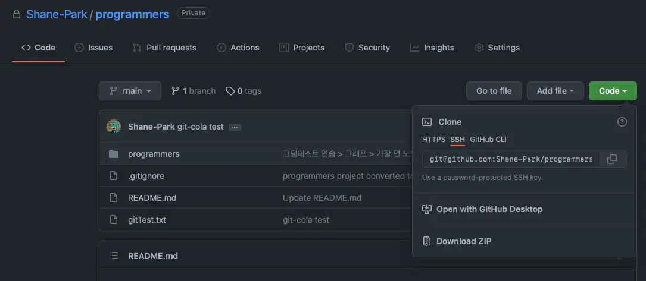Click the Actions play icon
The image size is (646, 281).
point(221,48)
